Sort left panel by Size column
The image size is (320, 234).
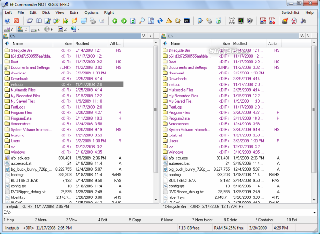point(63,43)
